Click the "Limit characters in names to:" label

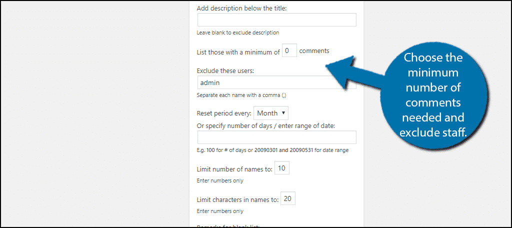pos(237,199)
